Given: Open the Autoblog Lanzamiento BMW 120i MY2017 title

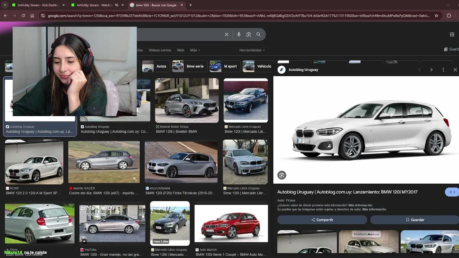Looking at the screenshot, I should coord(347,192).
